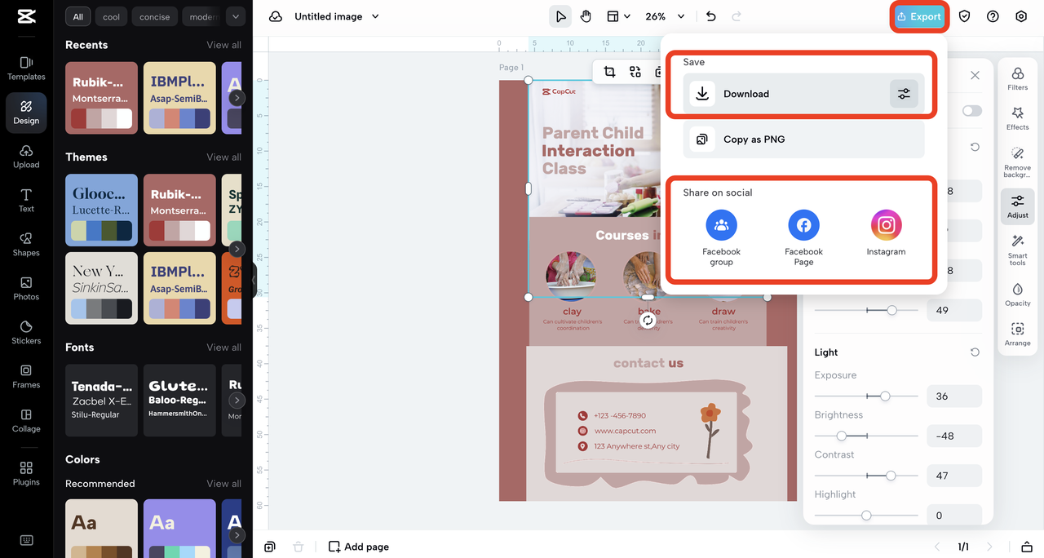Show next Recents items arrow
The height and width of the screenshot is (558, 1044).
(237, 98)
